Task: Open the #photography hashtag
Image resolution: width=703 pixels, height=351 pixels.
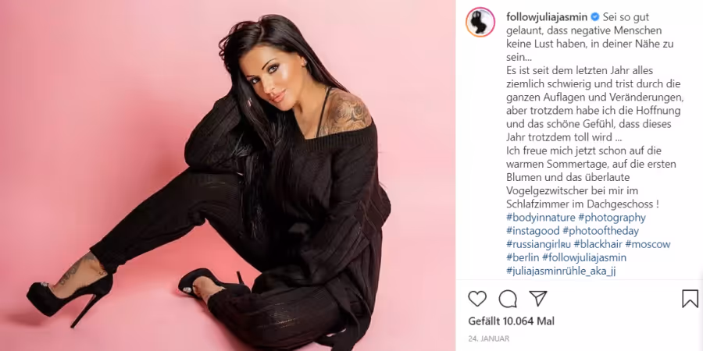Action: pyautogui.click(x=612, y=218)
